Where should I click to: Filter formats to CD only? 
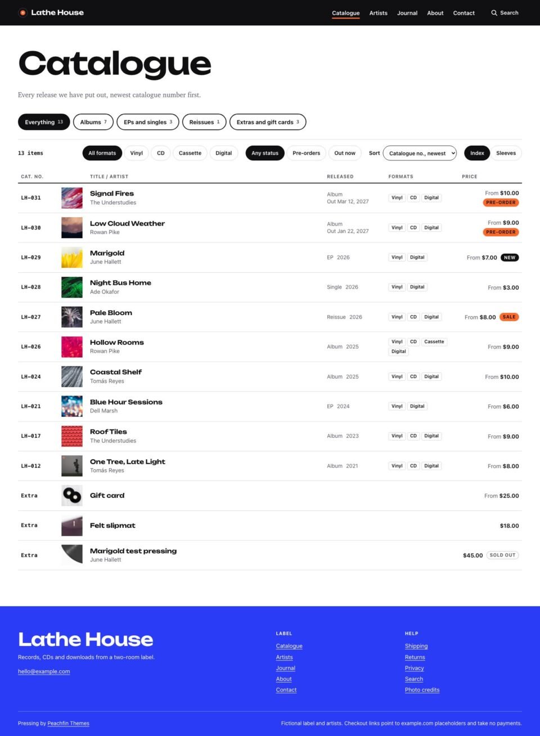click(161, 153)
